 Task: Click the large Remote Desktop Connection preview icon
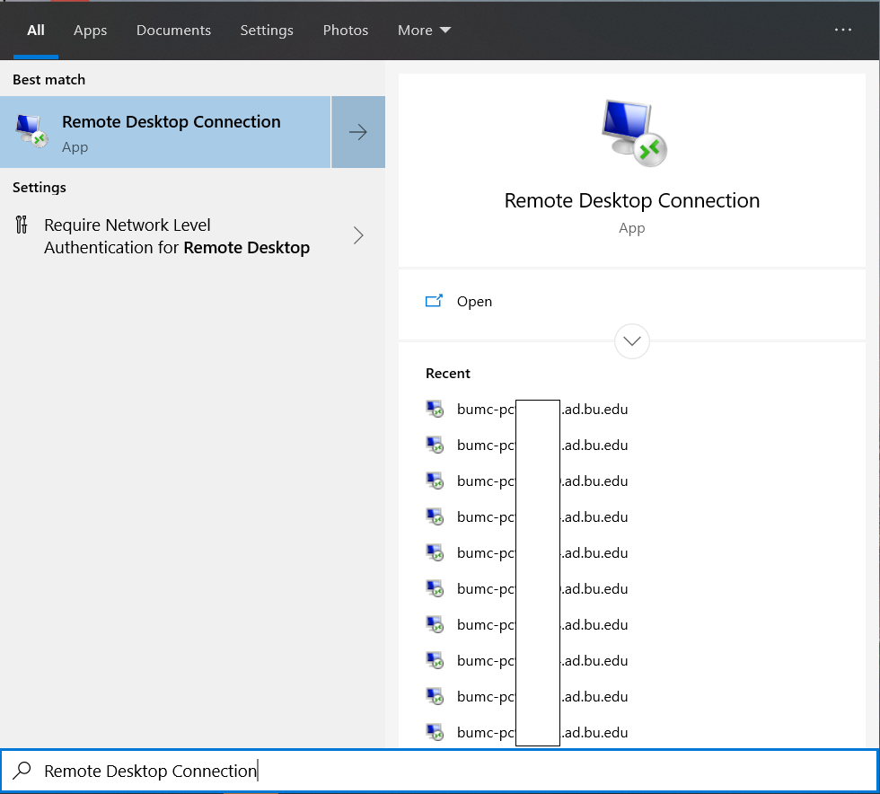(x=634, y=133)
